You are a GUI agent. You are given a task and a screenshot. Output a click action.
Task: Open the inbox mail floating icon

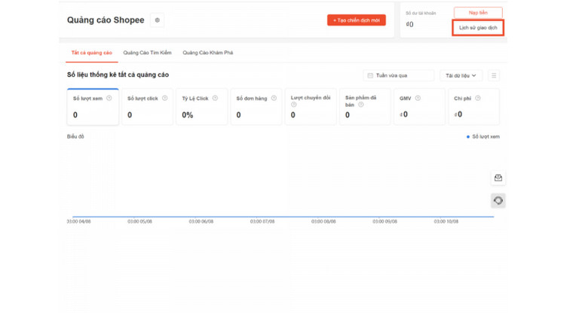[498, 178]
